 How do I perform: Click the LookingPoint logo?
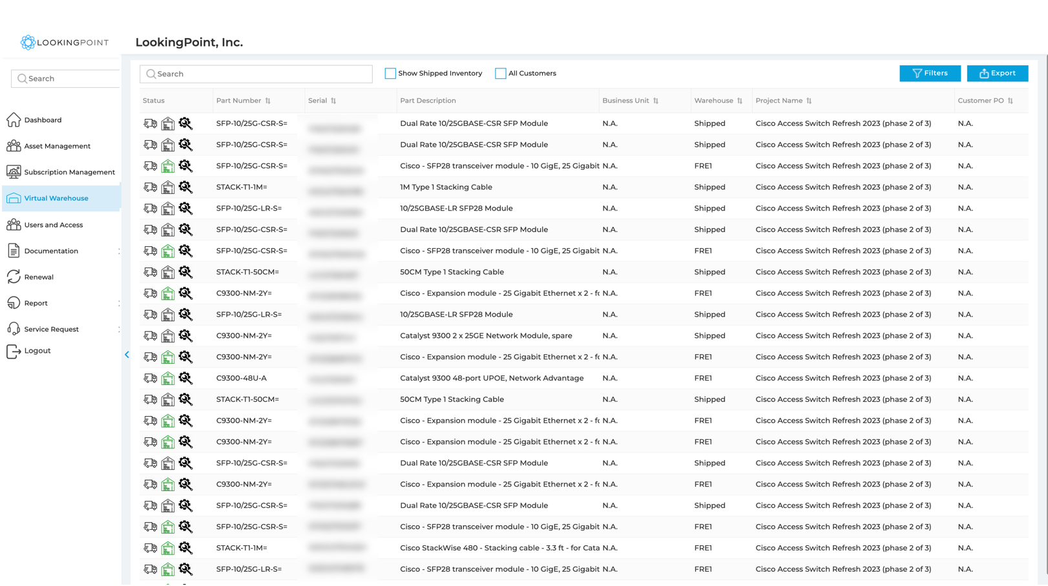point(64,43)
